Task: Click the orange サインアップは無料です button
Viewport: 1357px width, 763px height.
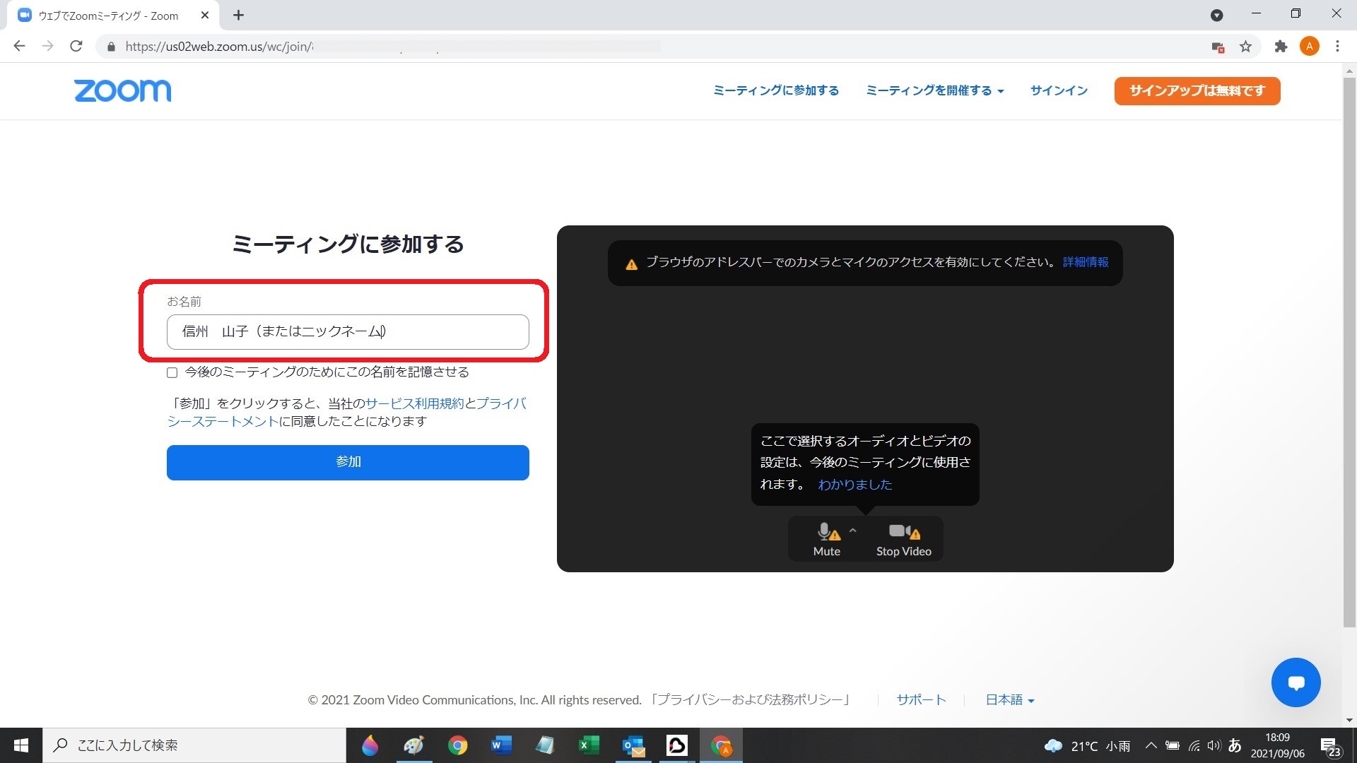Action: [1197, 90]
